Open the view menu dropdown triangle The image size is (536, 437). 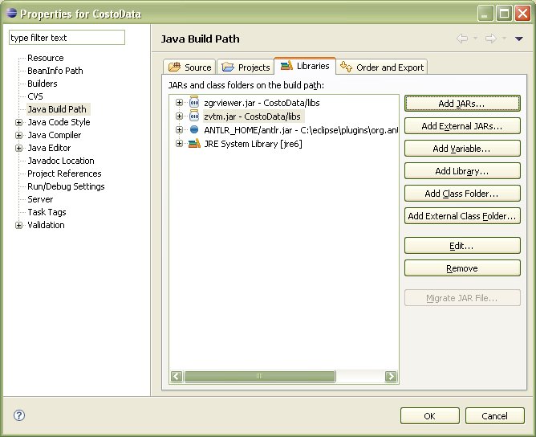(519, 39)
